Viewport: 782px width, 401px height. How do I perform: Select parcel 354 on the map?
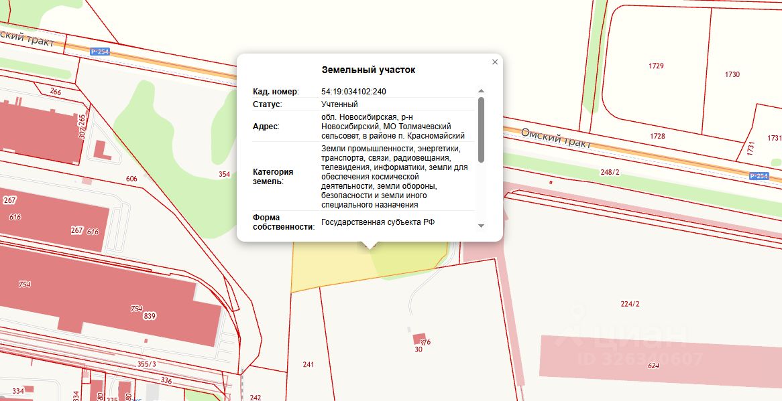coord(224,174)
